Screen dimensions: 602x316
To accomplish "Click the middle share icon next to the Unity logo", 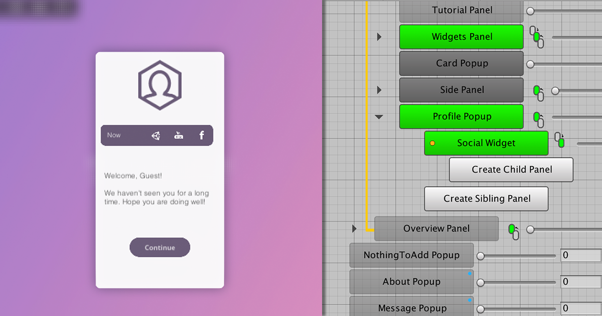I will click(x=178, y=135).
